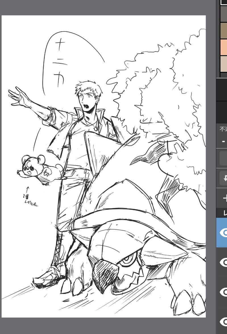The height and width of the screenshot is (334, 227).
Task: Pick the dark gray-brown color swatch
Action: [224, 14]
